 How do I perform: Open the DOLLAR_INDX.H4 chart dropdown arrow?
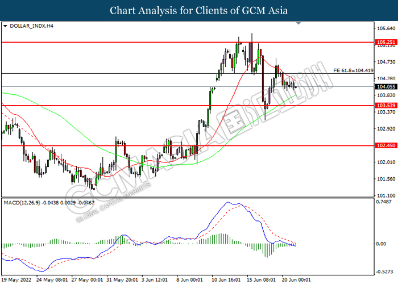tap(5, 26)
